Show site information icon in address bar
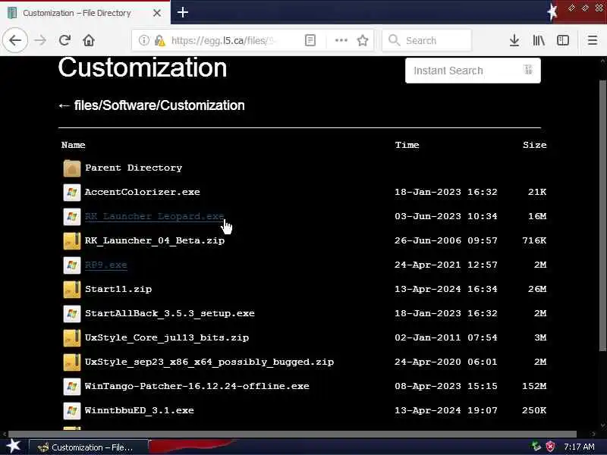This screenshot has height=455, width=607. click(x=143, y=40)
